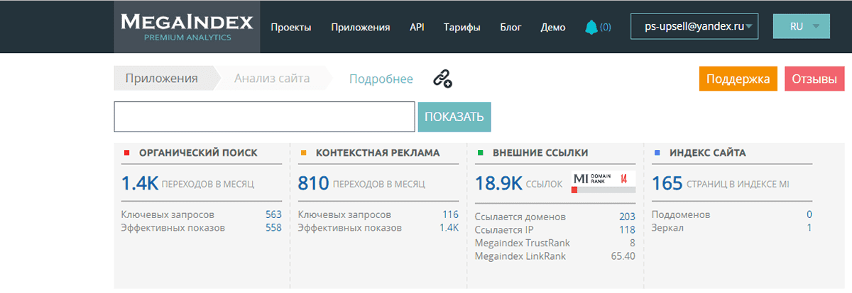
Task: Click the MegaIndex Premium Analytics logo
Action: (187, 27)
